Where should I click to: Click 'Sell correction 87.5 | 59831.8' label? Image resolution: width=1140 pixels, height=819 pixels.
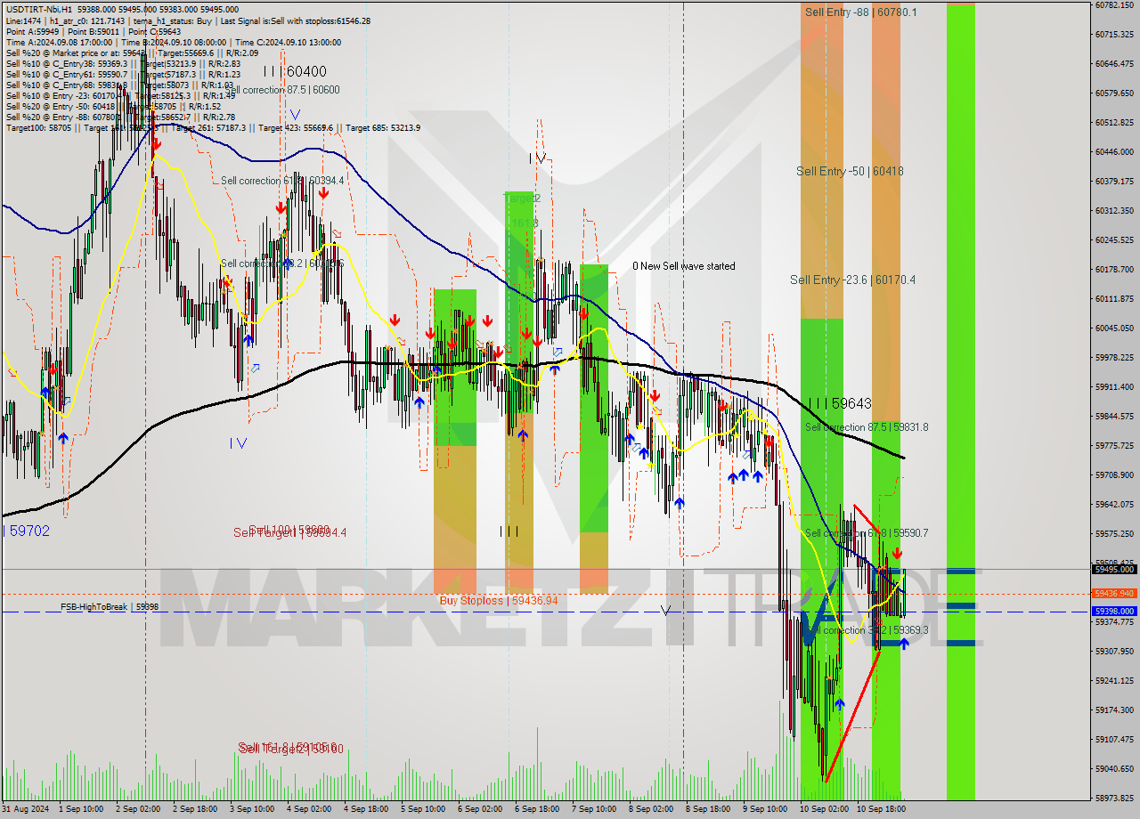point(867,427)
